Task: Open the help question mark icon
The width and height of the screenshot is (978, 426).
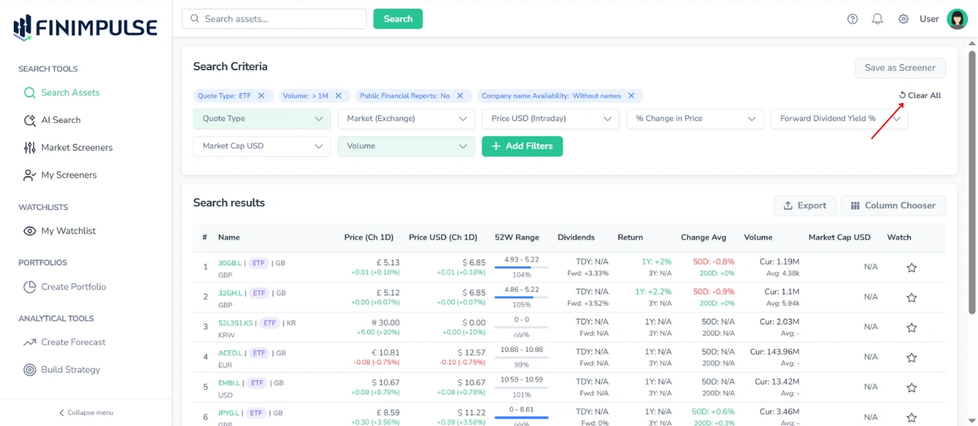Action: (852, 19)
